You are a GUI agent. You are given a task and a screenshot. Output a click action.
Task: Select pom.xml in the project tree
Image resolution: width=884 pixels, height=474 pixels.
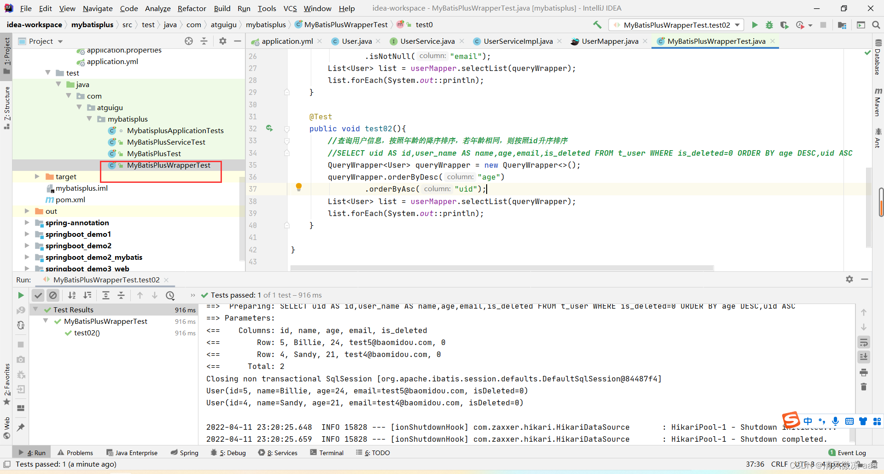point(70,199)
